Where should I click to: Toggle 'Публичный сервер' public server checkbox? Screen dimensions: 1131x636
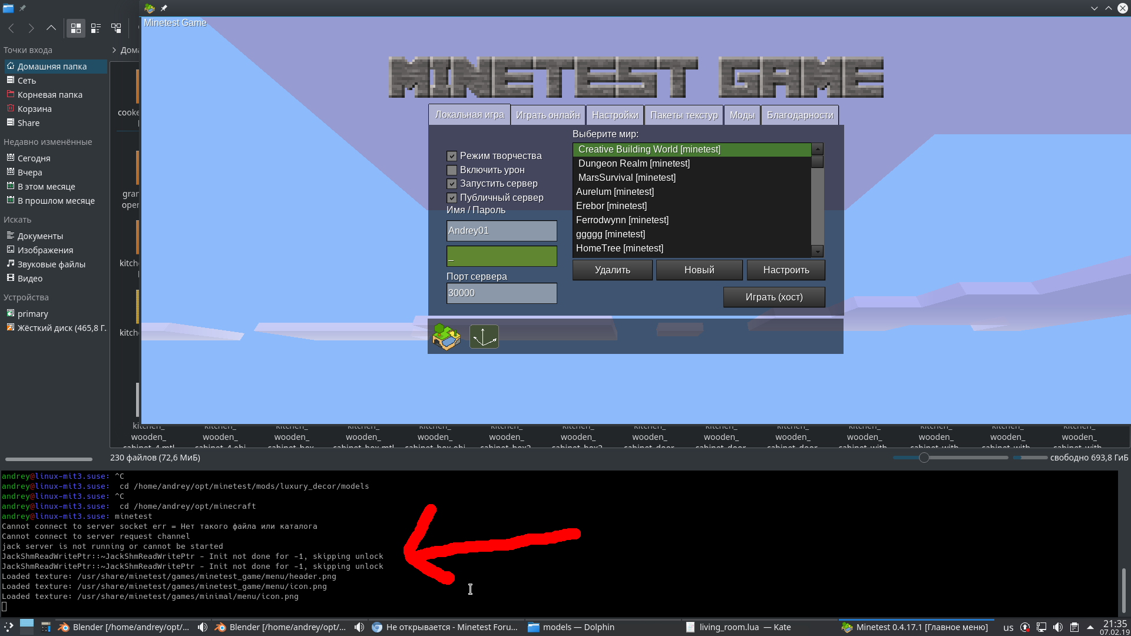point(452,198)
